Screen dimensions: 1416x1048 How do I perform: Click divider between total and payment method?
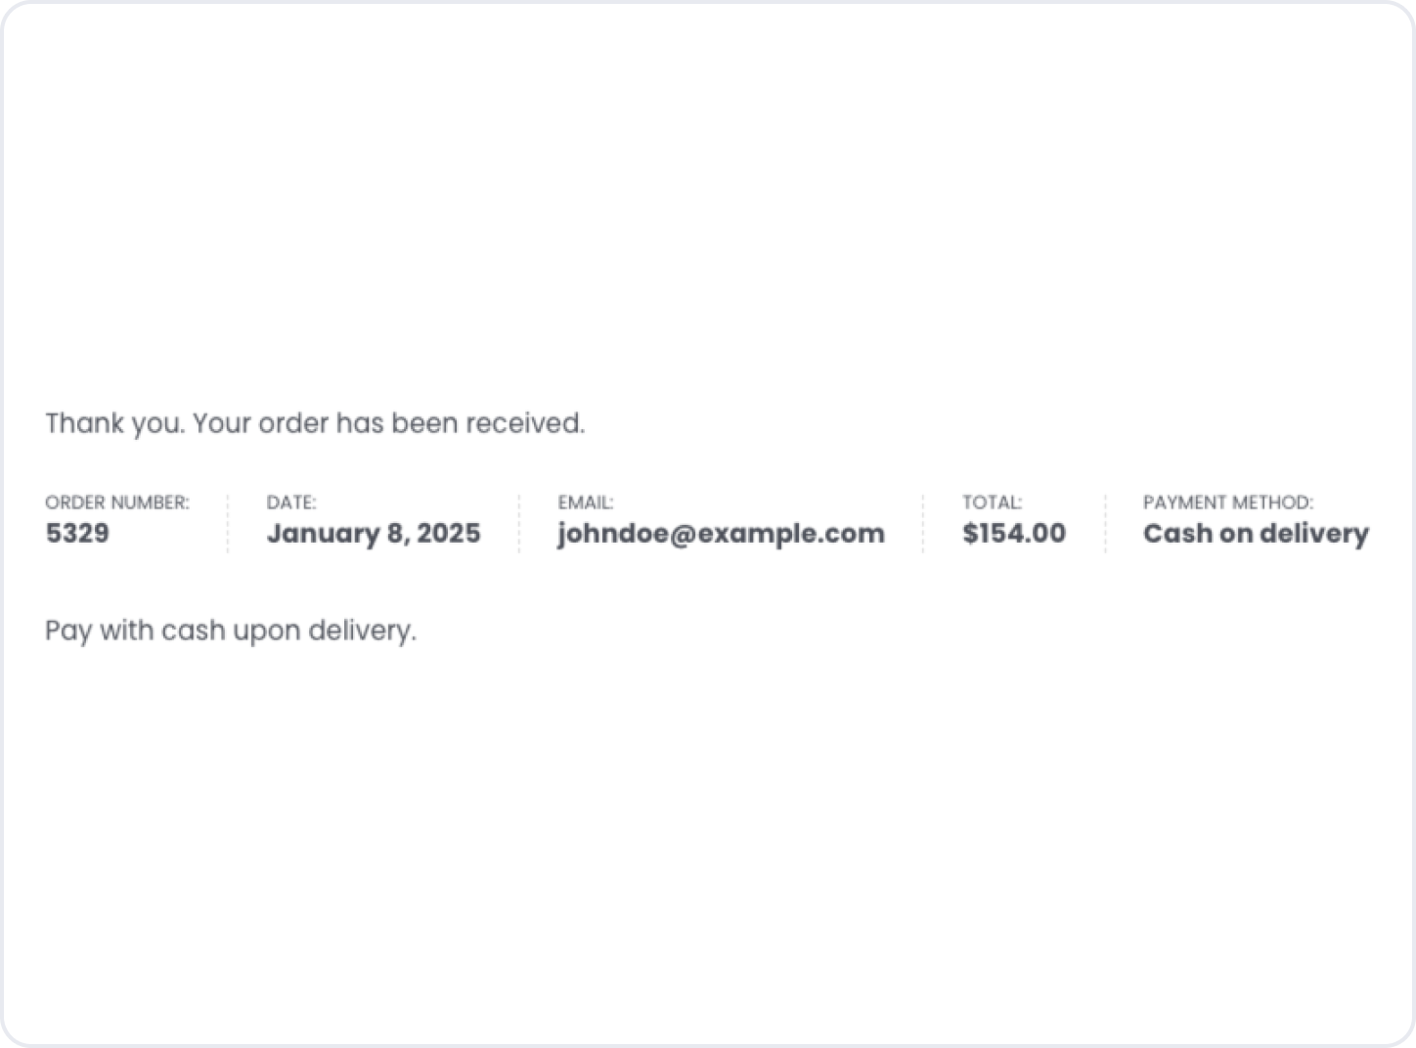coord(1106,524)
